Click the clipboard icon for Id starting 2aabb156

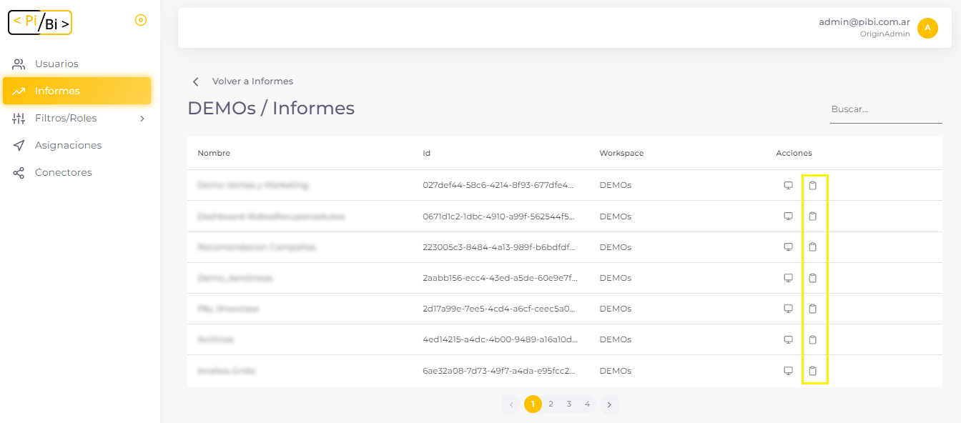pyautogui.click(x=814, y=278)
